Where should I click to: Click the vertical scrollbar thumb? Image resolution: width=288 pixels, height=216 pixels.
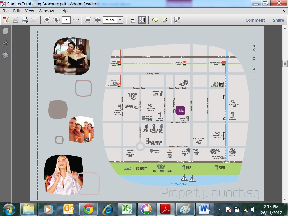[x=285, y=64]
